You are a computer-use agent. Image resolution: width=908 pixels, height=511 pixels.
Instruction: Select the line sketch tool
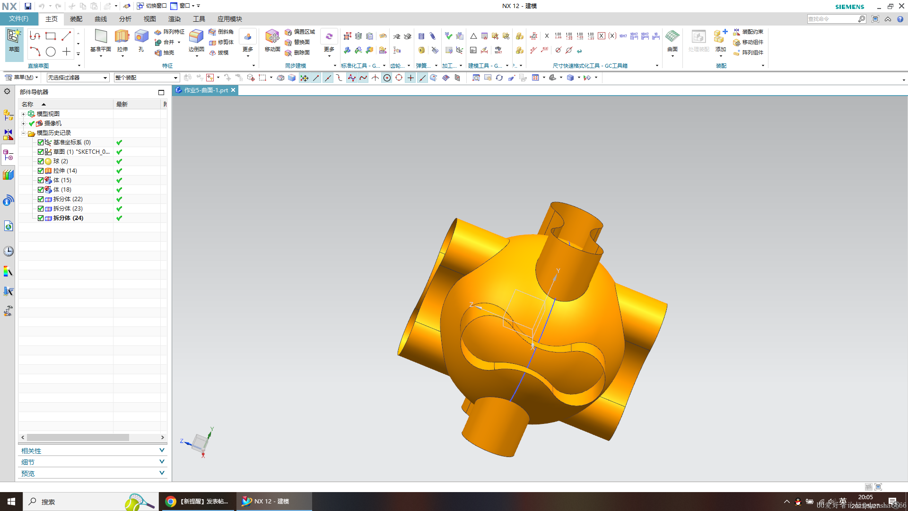66,36
